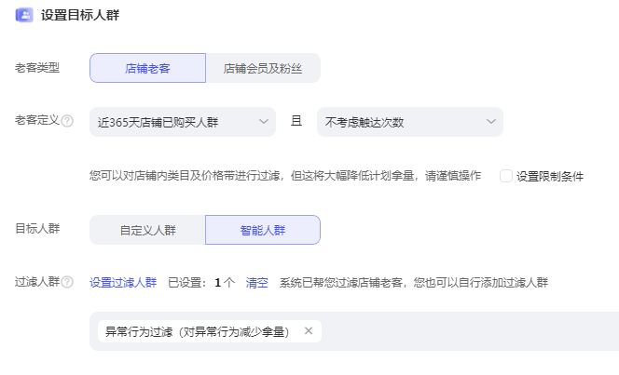This screenshot has width=619, height=375.
Task: Click help icon beside 过滤人群
Action: point(67,282)
